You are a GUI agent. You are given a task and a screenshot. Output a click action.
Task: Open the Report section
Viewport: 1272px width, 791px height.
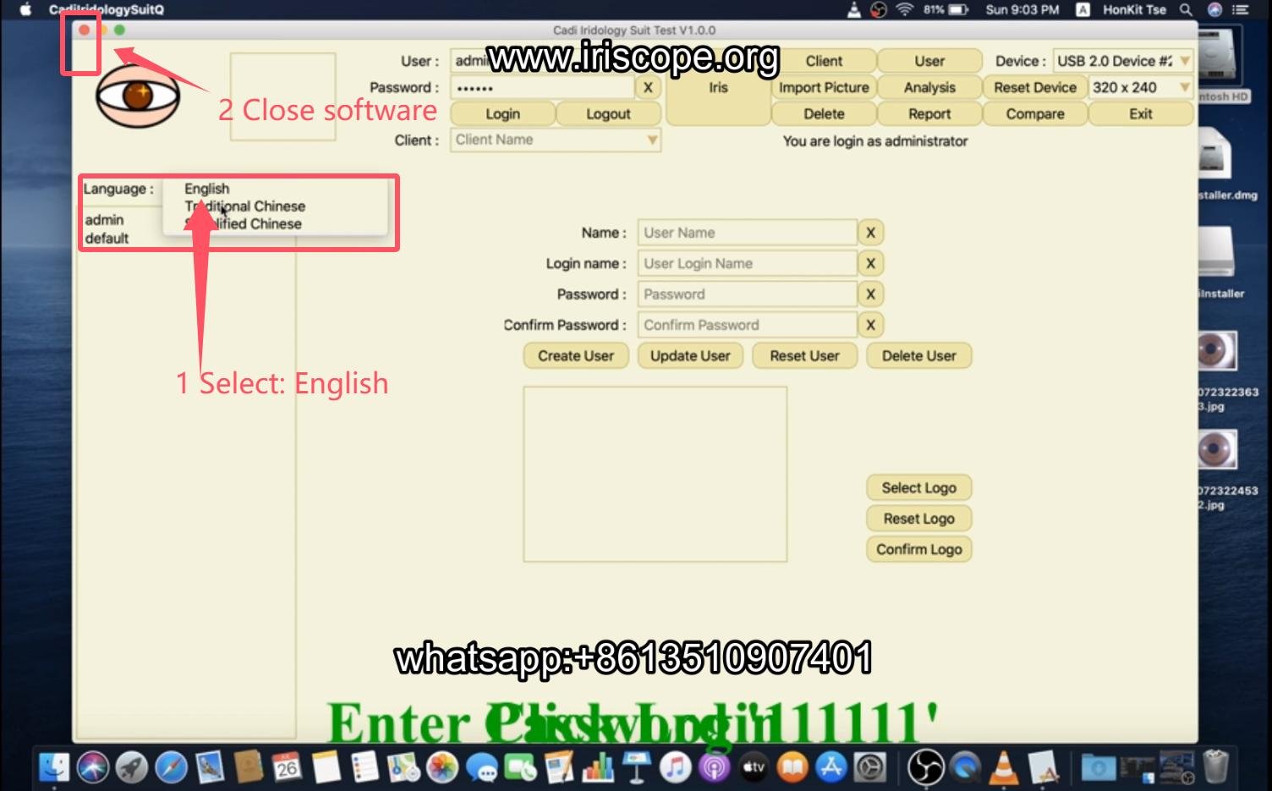tap(929, 114)
